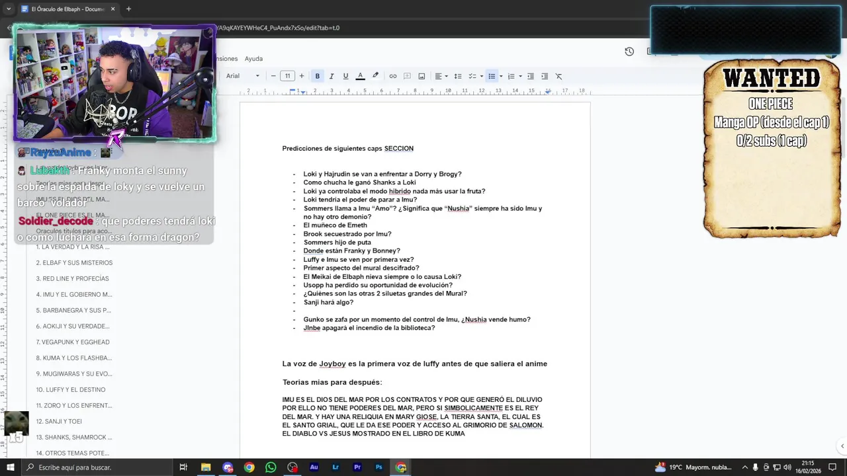847x476 pixels.
Task: Click the Windows taskbar search box
Action: coord(97,467)
